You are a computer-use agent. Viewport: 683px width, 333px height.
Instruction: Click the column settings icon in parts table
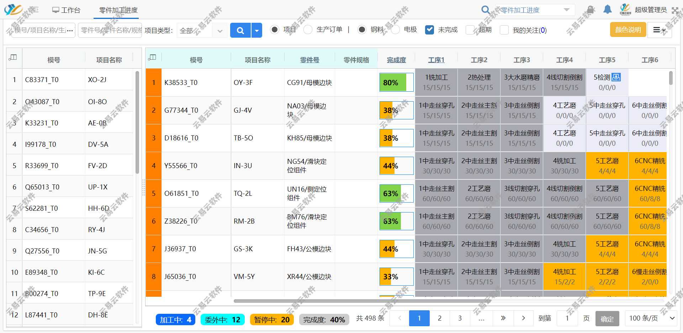(x=152, y=57)
